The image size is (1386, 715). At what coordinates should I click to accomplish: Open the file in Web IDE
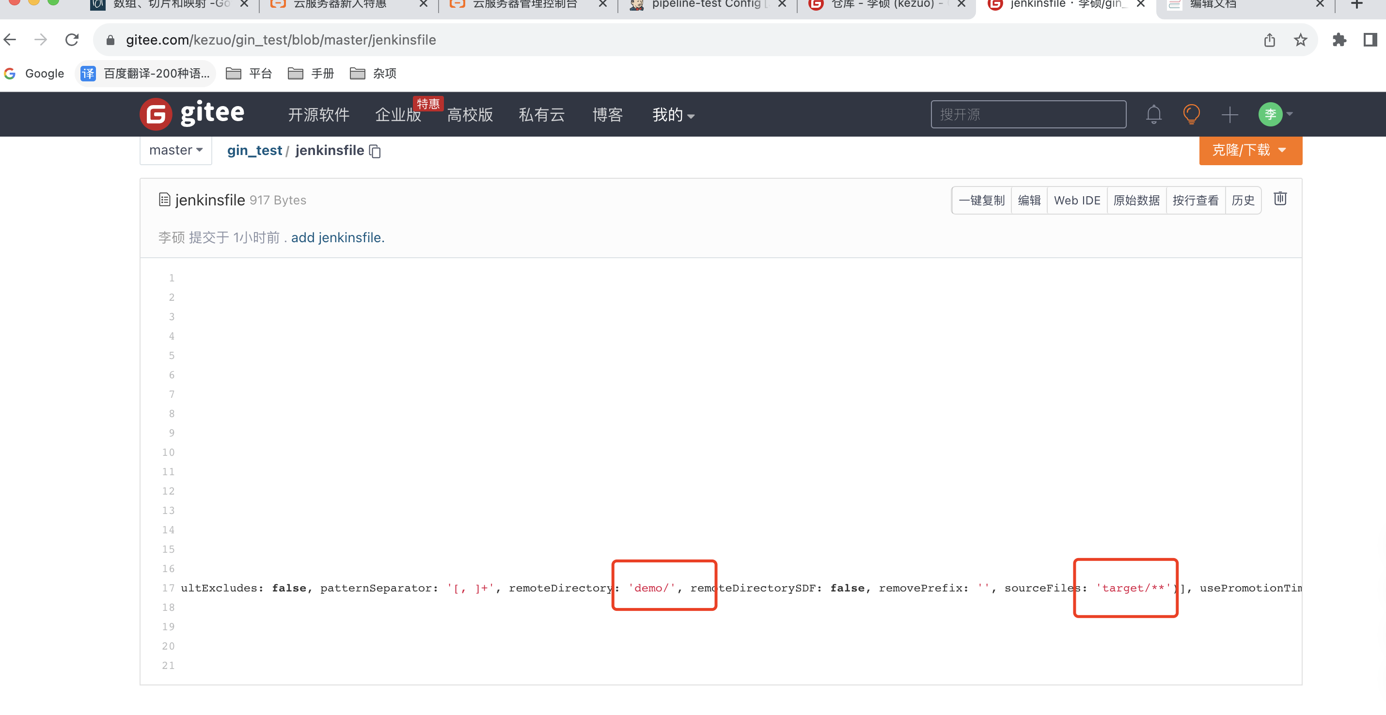[1077, 200]
